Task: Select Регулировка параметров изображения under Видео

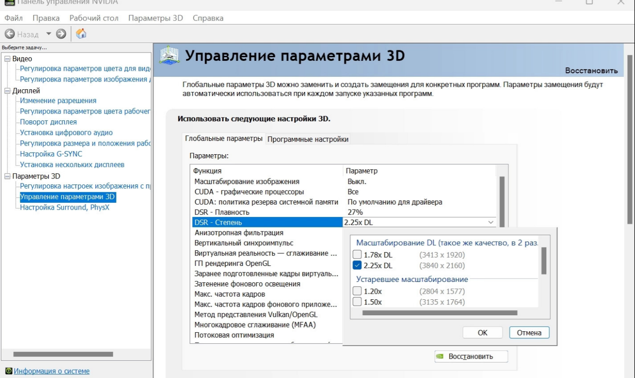Action: [x=85, y=79]
